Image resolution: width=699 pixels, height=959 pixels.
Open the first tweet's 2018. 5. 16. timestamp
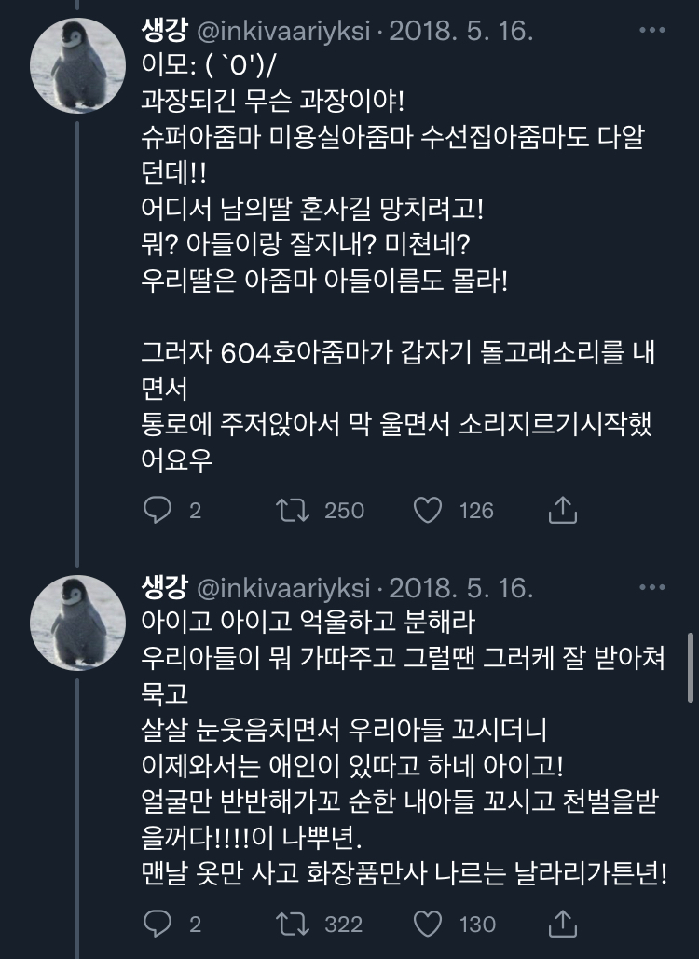coord(460,32)
